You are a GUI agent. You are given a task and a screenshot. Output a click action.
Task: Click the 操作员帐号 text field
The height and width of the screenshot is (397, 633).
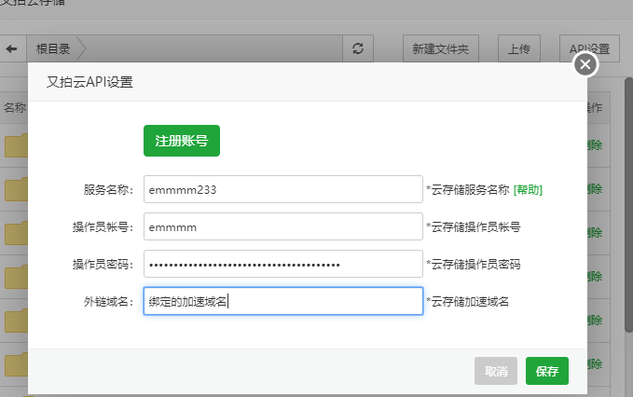[282, 226]
